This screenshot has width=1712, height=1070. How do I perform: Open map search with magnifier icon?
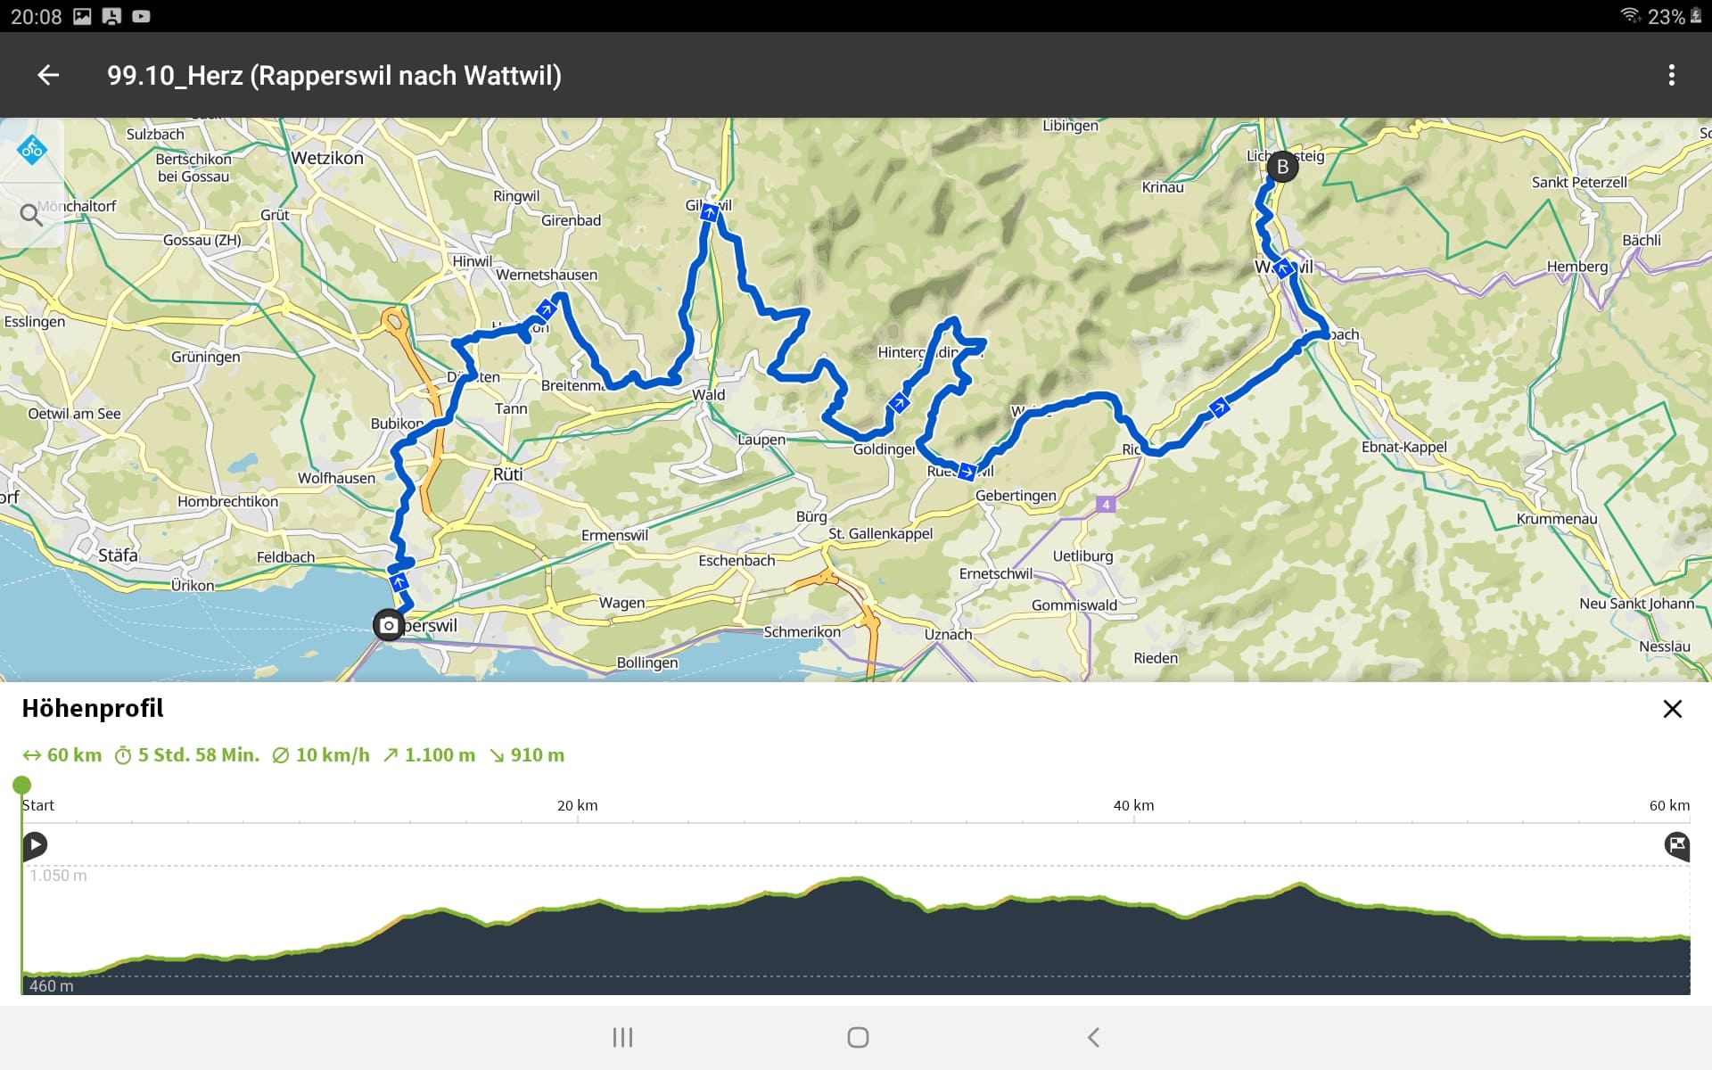pyautogui.click(x=32, y=215)
